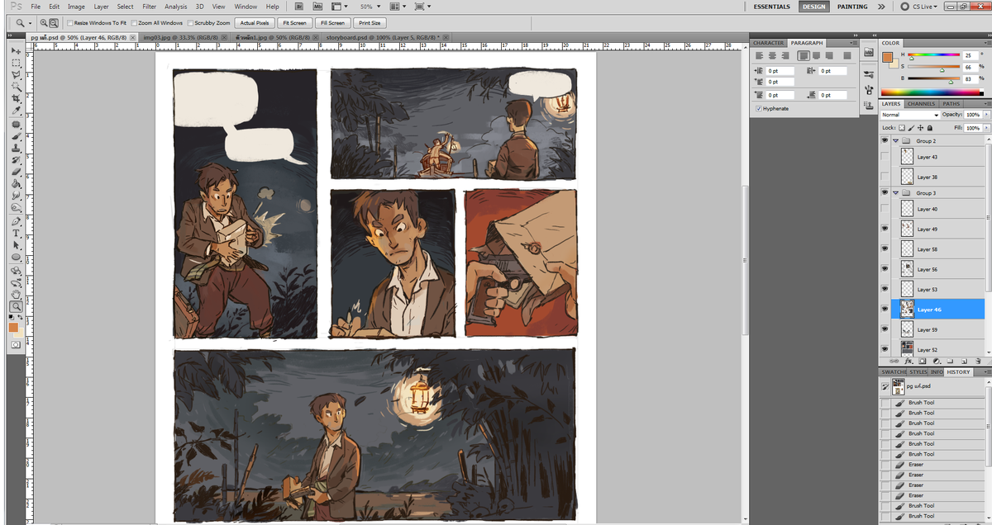Open the Layer menu

coord(101,7)
